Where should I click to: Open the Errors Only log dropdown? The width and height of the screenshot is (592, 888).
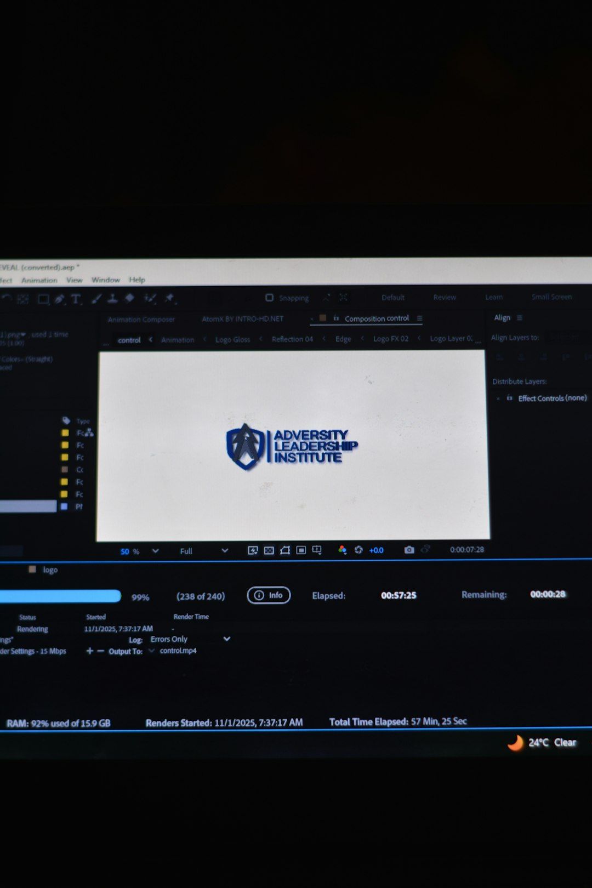coord(226,639)
